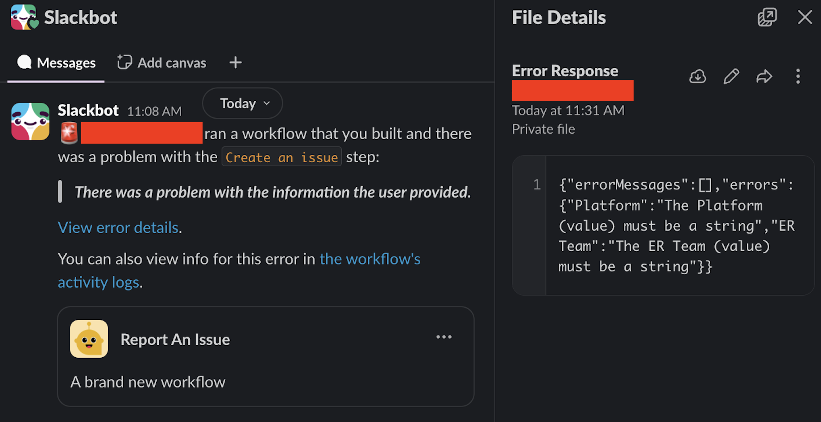
Task: Forward the Error Response file
Action: (x=764, y=77)
